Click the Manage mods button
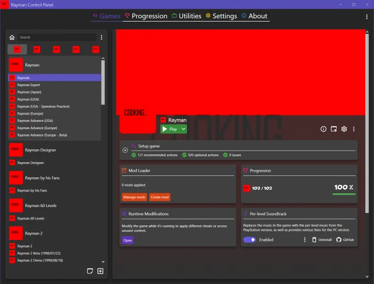Viewport: 374px width, 284px height. (134, 197)
